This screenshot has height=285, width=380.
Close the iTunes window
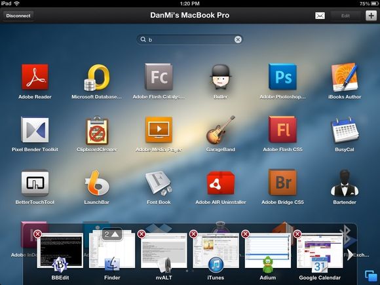point(193,234)
